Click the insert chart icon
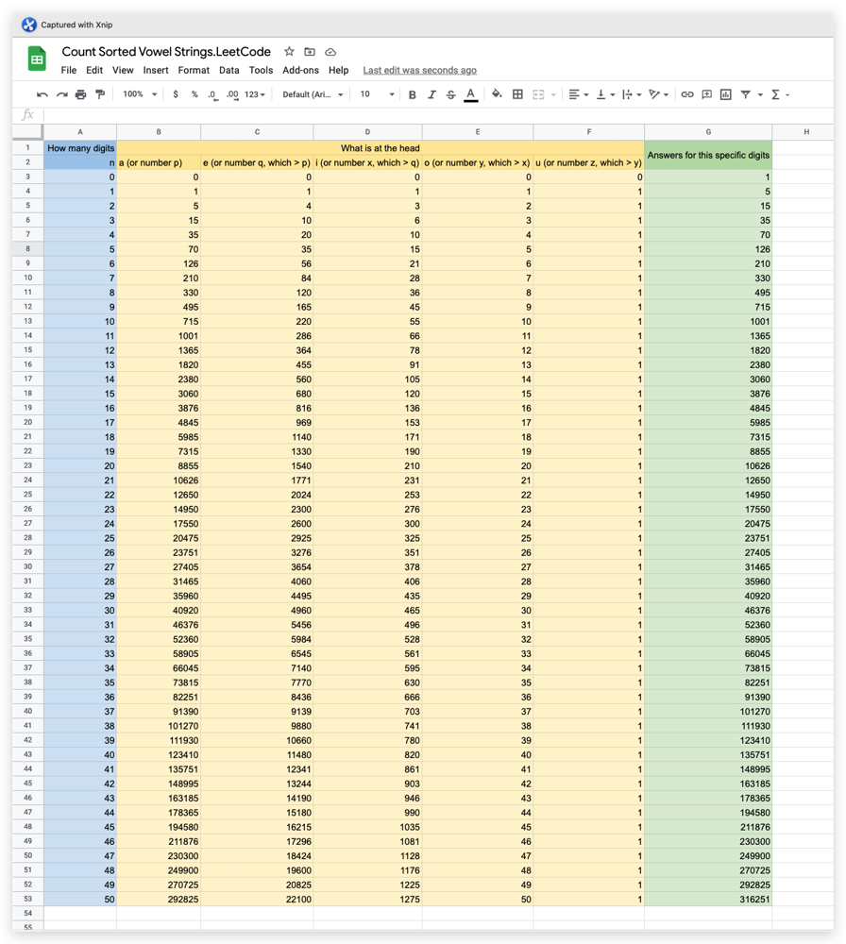 pos(725,94)
